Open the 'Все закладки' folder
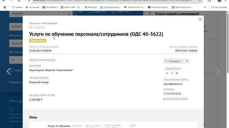Image resolution: width=229 pixels, height=128 pixels. coord(219,7)
